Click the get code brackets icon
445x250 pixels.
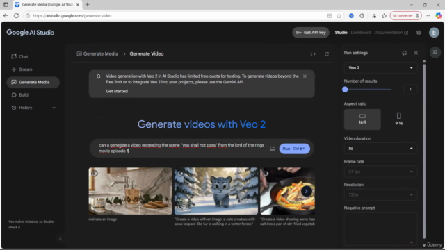(x=313, y=54)
